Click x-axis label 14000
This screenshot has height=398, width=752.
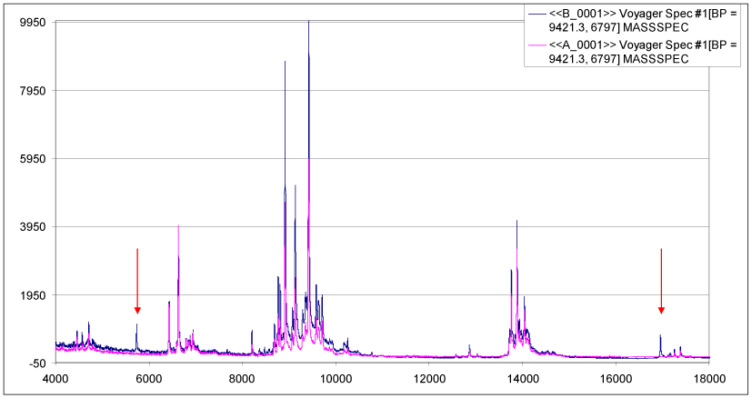[522, 378]
